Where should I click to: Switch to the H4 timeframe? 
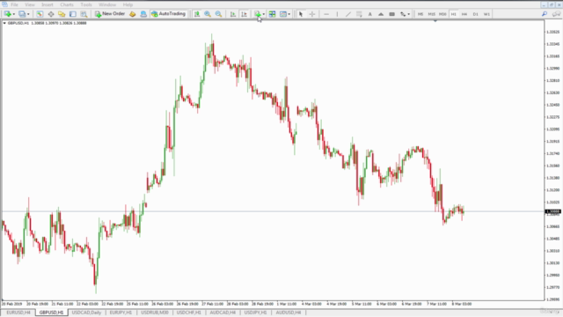pos(464,14)
